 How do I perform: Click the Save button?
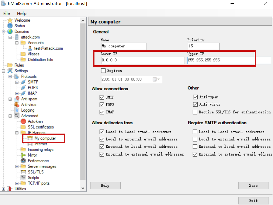coord(254,186)
